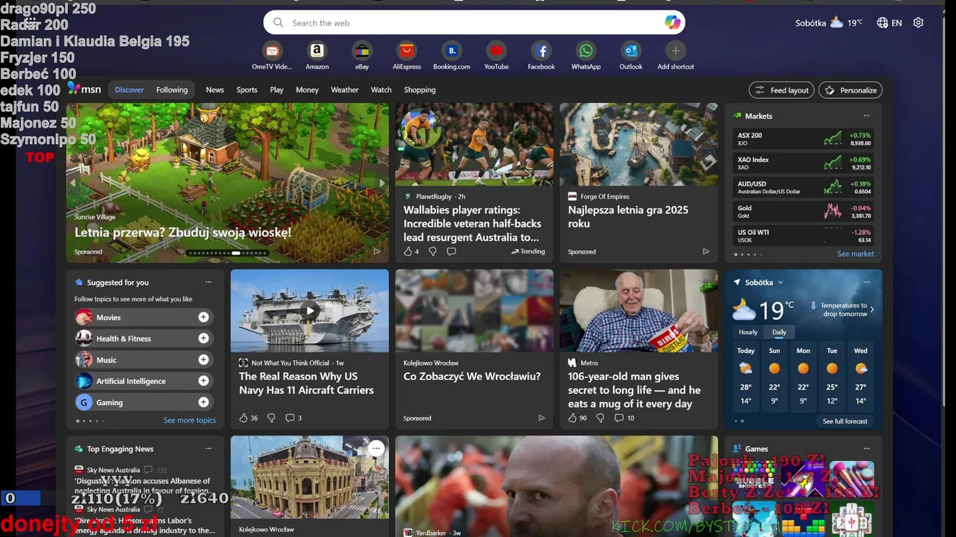Follow the Movies topic
956x537 pixels.
(x=203, y=317)
